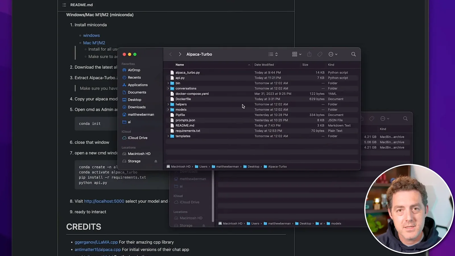Click the README outline list icon
The height and width of the screenshot is (256, 455).
[x=64, y=5]
